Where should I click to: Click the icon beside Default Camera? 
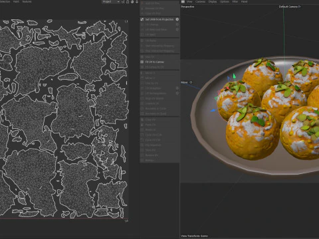[300, 7]
